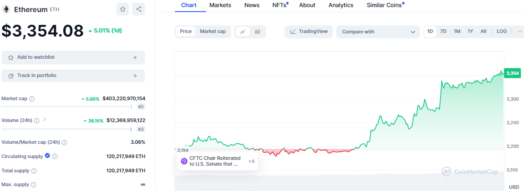The image size is (524, 191).
Task: Click the plus icon beside Add to watchlist
Action: click(135, 57)
